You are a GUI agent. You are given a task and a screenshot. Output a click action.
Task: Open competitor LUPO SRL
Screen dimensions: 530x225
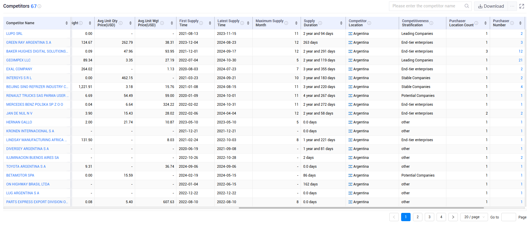14,34
